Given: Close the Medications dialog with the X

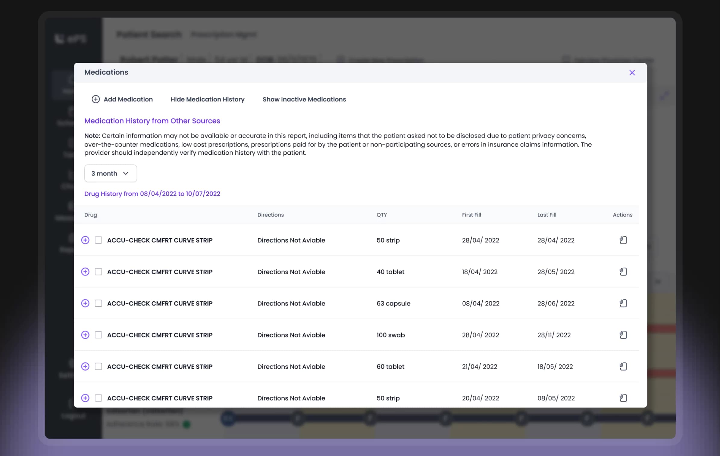Looking at the screenshot, I should click(632, 73).
